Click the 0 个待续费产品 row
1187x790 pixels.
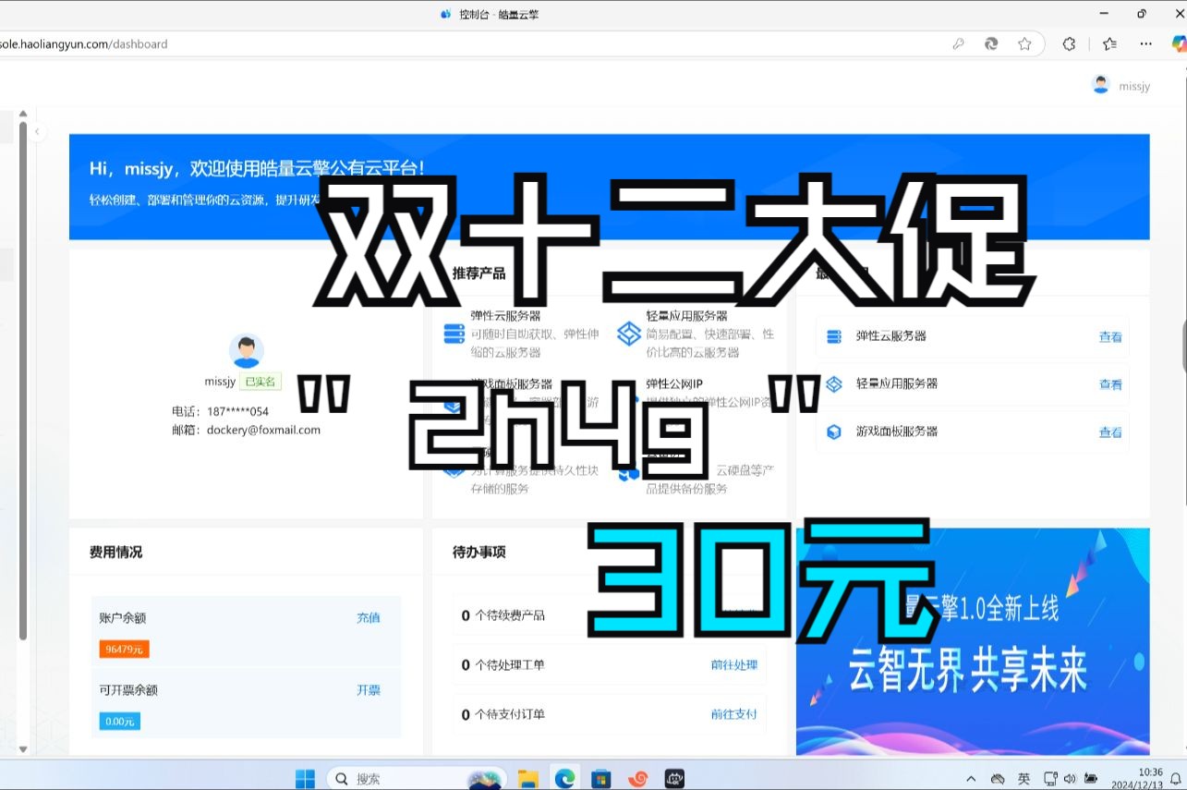pos(610,615)
